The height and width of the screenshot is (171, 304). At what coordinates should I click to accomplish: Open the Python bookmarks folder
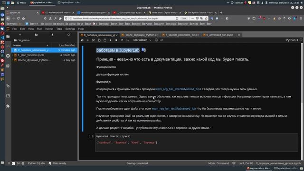[x=147, y=24]
